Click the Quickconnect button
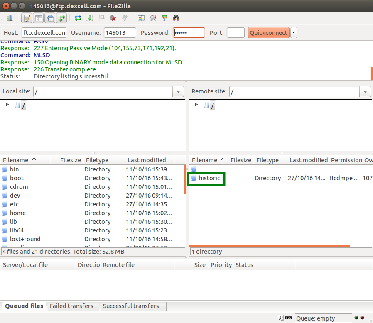 268,32
